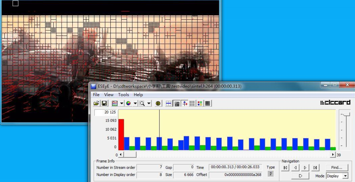Click the '10 062' axis label
The height and width of the screenshot is (182, 355).
pyautogui.click(x=111, y=129)
